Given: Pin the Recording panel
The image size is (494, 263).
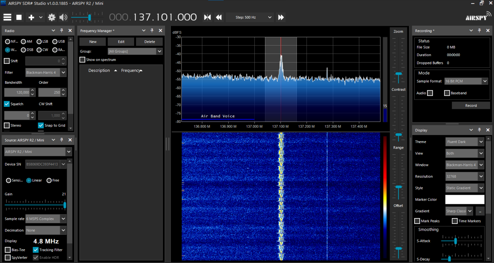Looking at the screenshot, I should [x=479, y=31].
